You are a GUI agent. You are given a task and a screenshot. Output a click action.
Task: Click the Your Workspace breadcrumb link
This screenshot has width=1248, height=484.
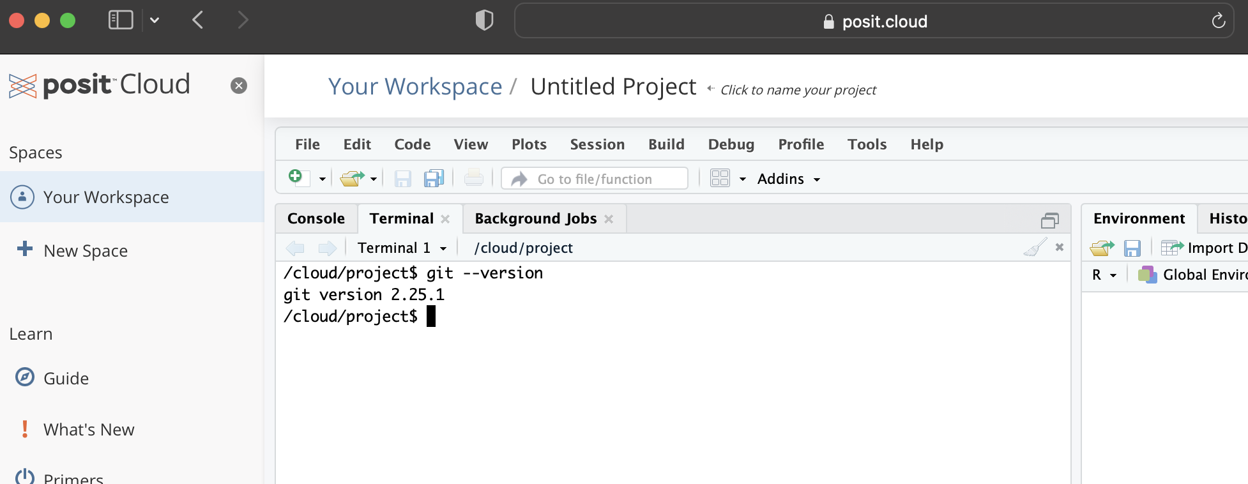pos(415,86)
